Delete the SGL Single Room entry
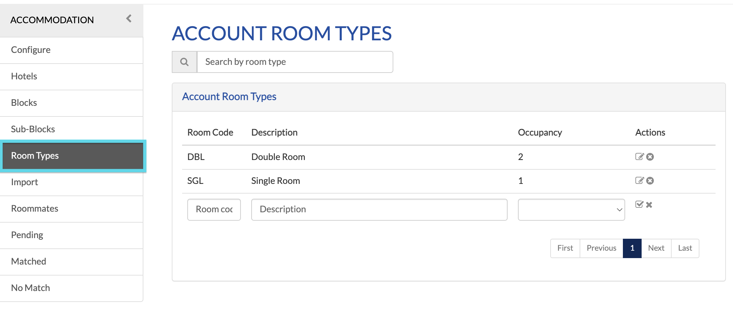 click(650, 181)
